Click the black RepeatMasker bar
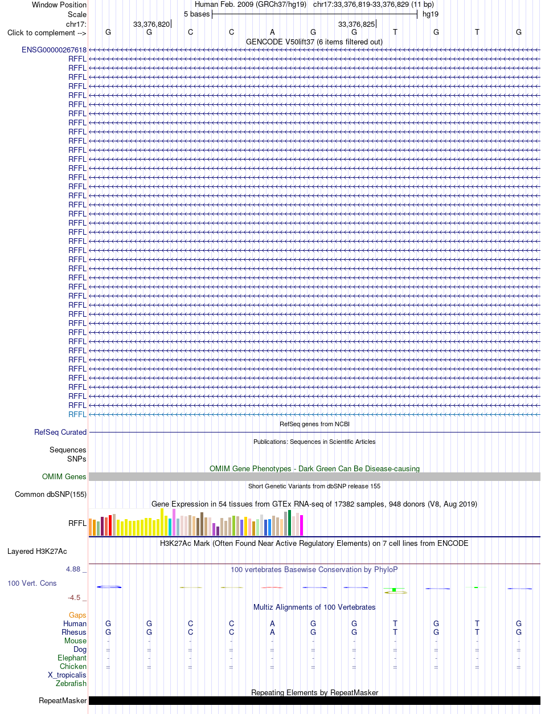 [x=314, y=700]
